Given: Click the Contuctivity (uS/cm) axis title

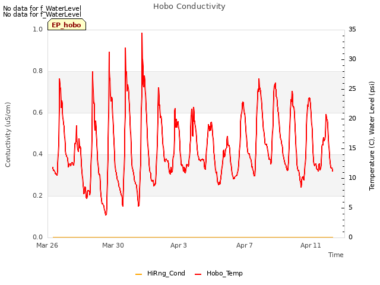Looking at the screenshot, I should point(8,135).
